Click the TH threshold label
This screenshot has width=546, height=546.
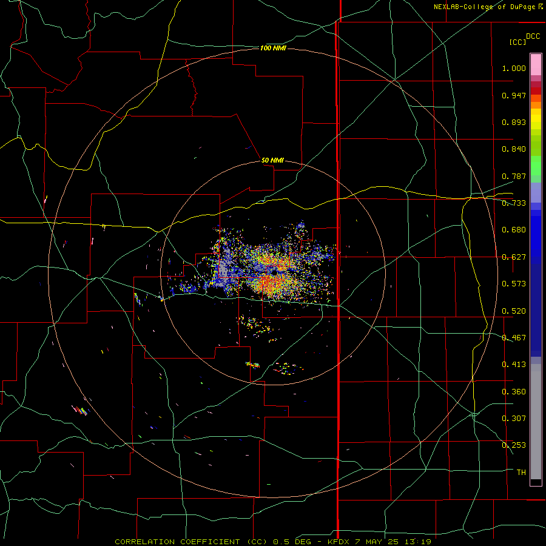tap(521, 473)
